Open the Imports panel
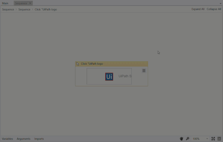 (x=39, y=139)
